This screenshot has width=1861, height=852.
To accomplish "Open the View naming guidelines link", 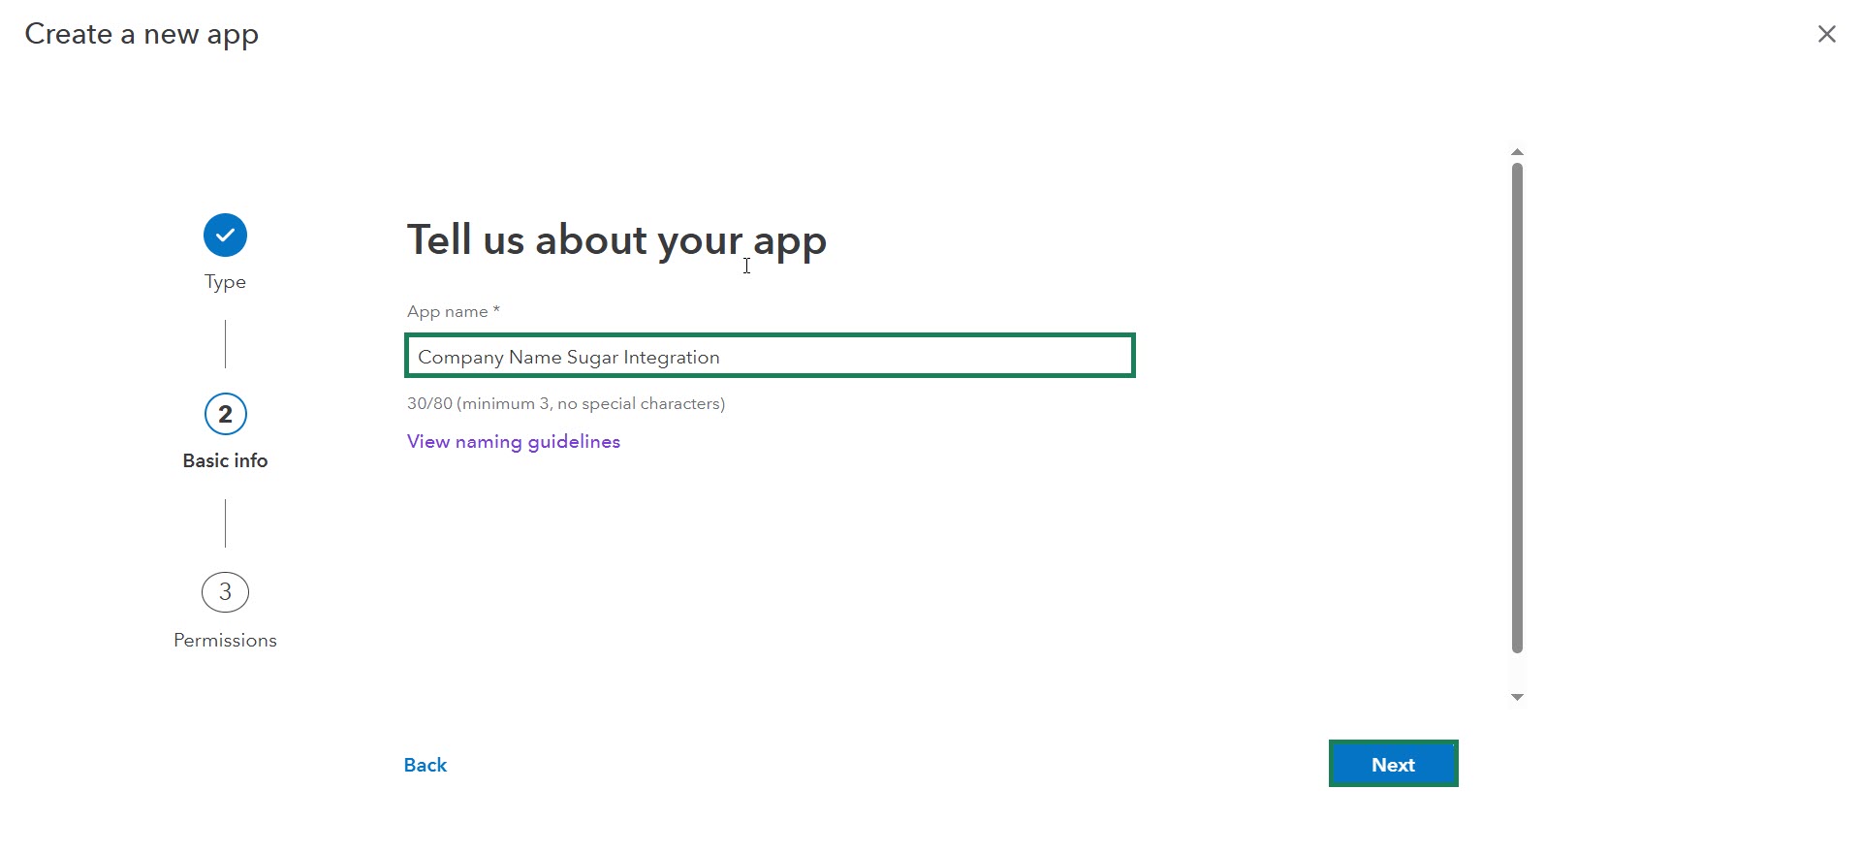I will click(x=513, y=442).
